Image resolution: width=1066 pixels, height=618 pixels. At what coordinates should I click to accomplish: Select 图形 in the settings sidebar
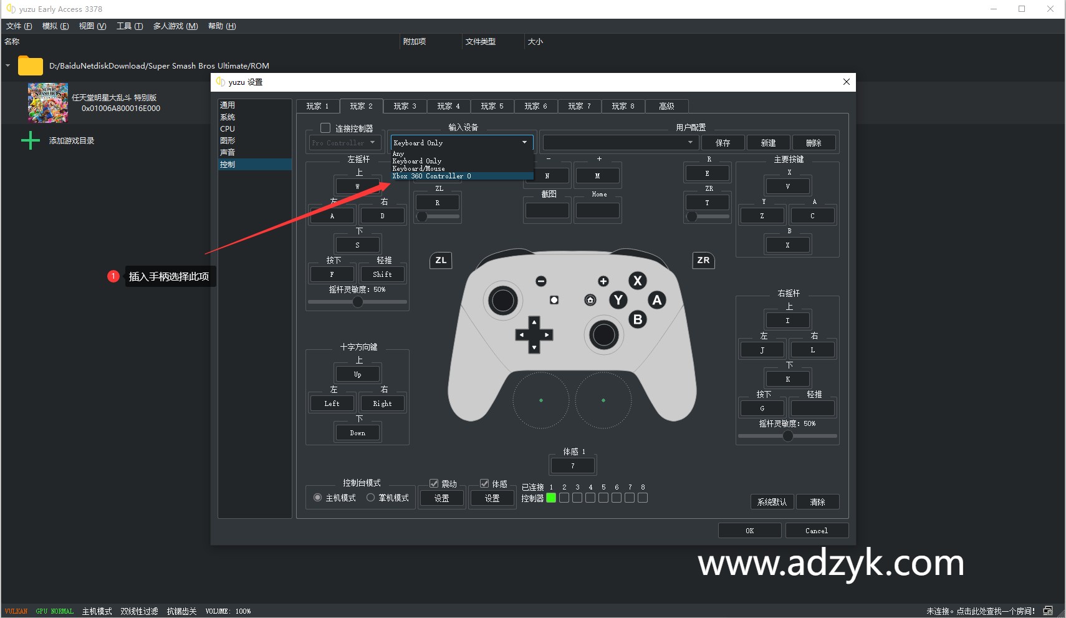(254, 140)
